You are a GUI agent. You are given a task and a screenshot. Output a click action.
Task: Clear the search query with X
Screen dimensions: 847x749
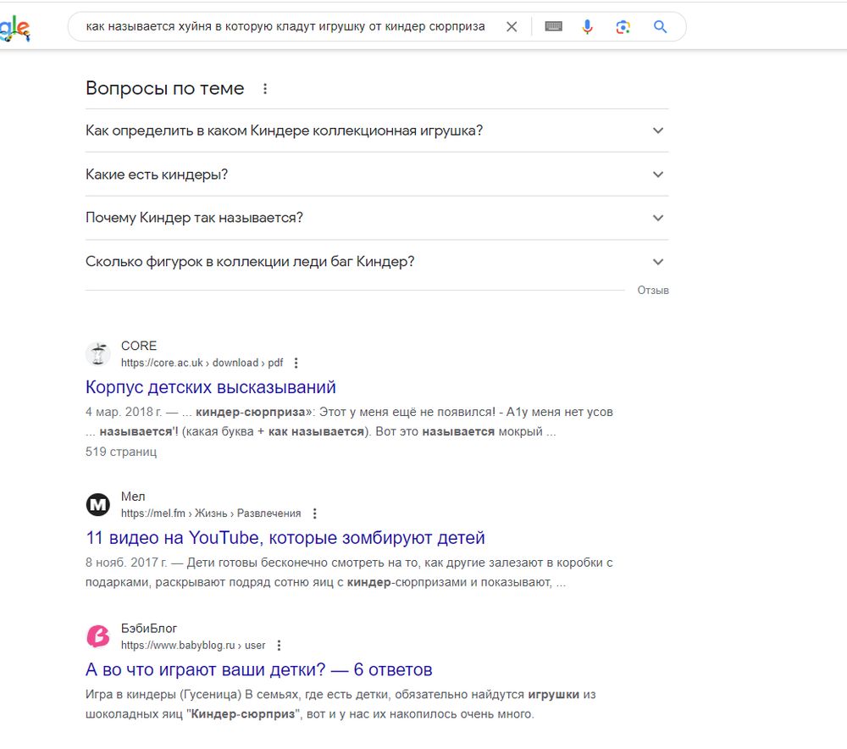(512, 27)
